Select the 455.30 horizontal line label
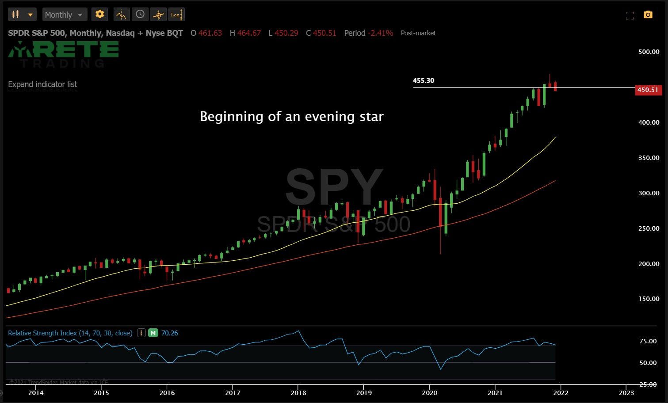668x403 pixels. [x=424, y=80]
